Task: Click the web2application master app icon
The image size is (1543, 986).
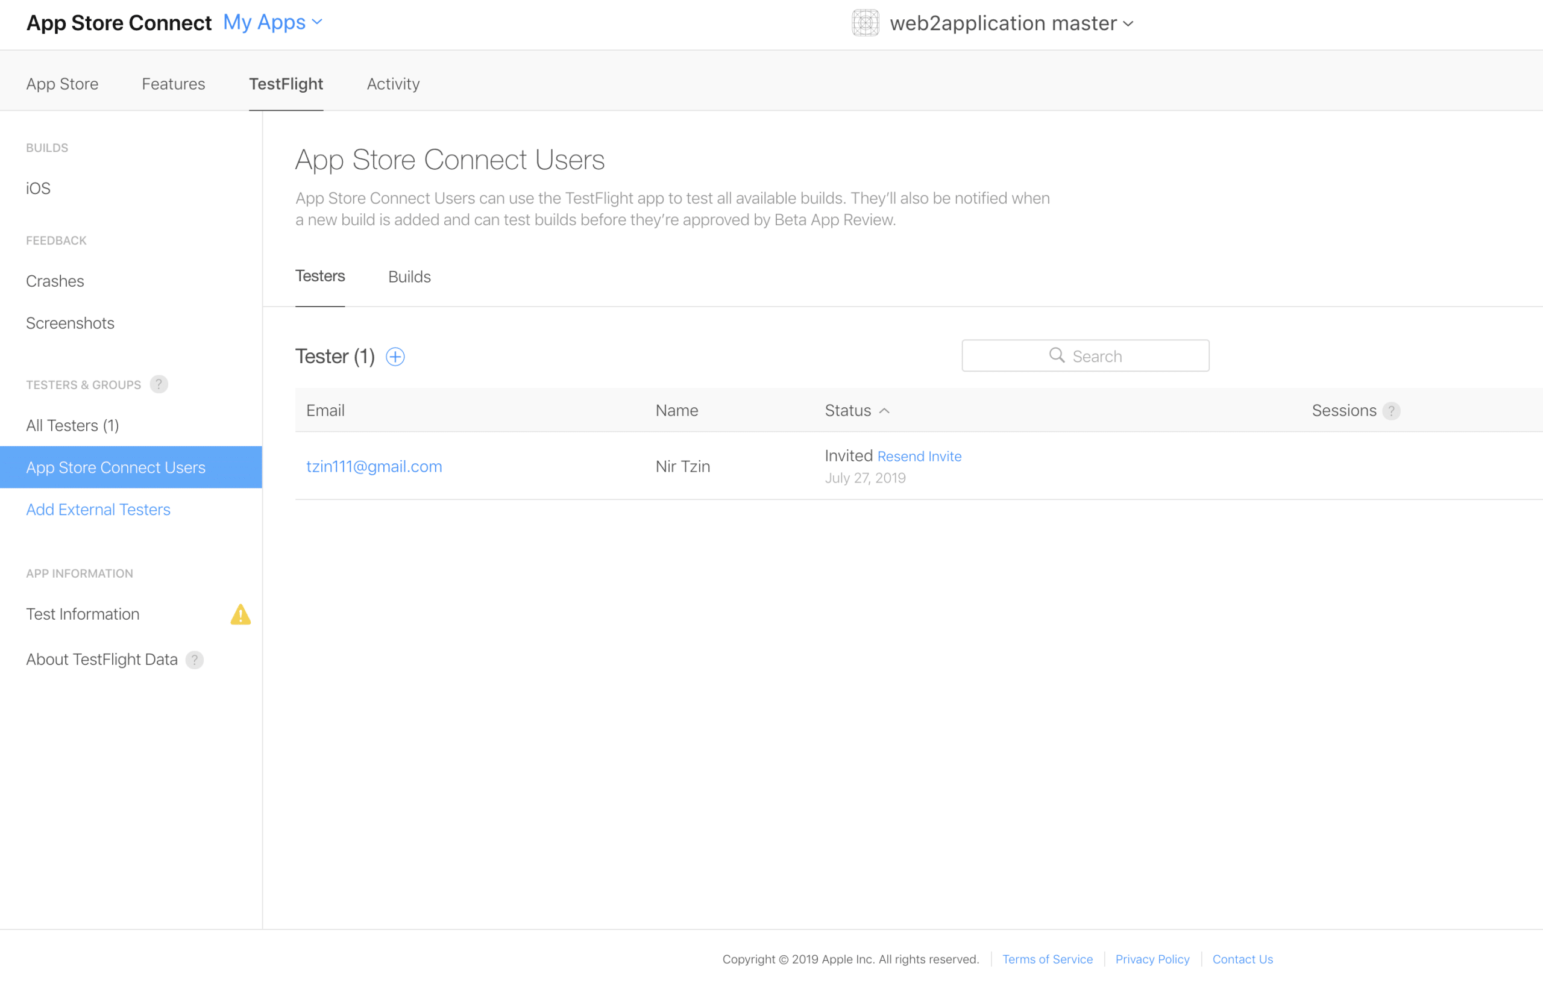Action: [865, 23]
